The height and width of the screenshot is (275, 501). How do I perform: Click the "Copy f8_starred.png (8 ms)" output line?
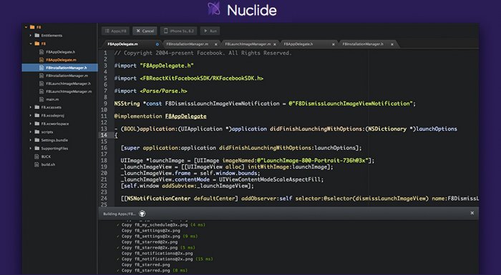[152, 271]
